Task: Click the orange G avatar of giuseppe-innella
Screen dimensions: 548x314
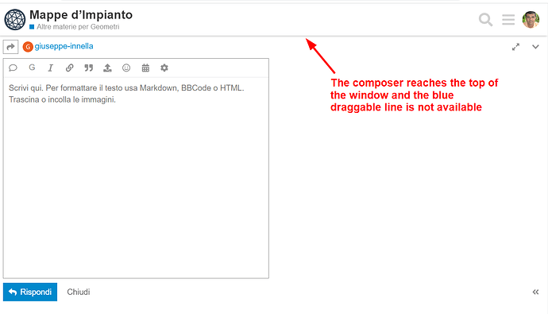Action: point(28,47)
